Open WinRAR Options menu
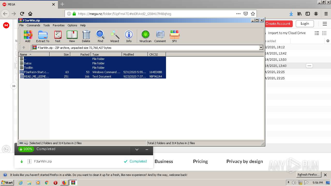The image size is (331, 186). [72, 25]
